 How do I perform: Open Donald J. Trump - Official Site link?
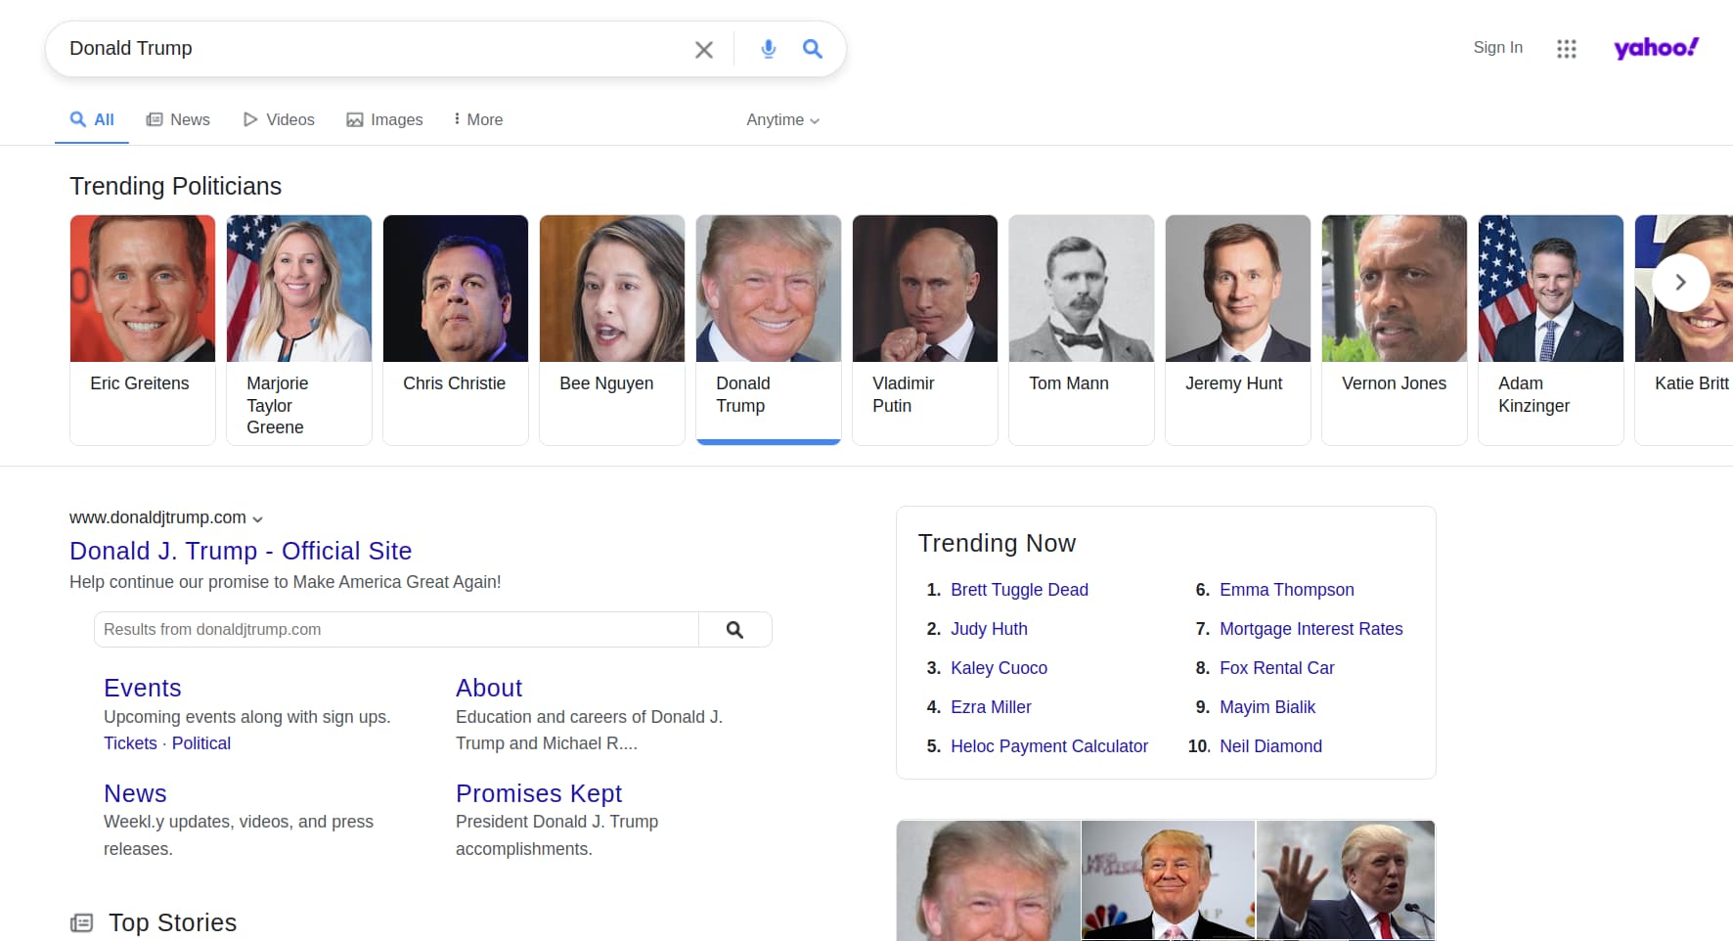point(241,551)
